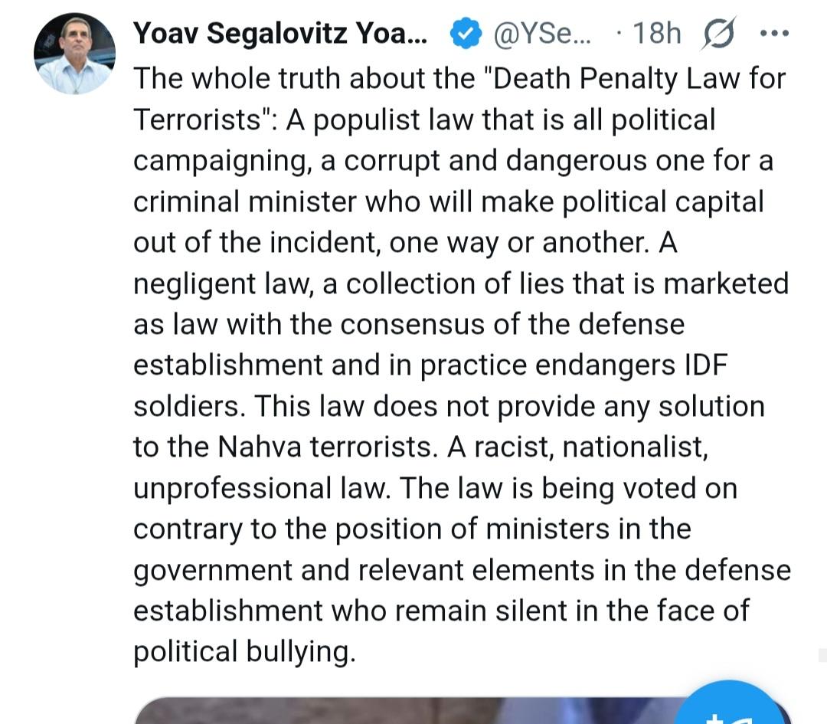Tap the "political bullying." closing line
Image resolution: width=827 pixels, height=724 pixels.
point(245,652)
